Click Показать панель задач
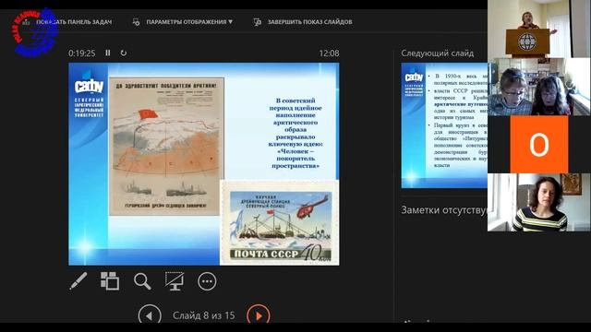Viewport: 591px width, 332px height. (74, 22)
